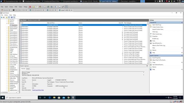Click the VMware power off red icon
This screenshot has height=103, width=184.
[x=30, y=7]
